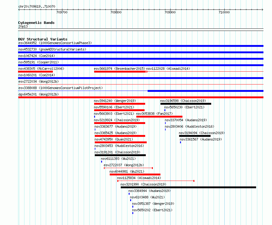Select nsv3196598 (Chaisson2019) label

[183, 101]
